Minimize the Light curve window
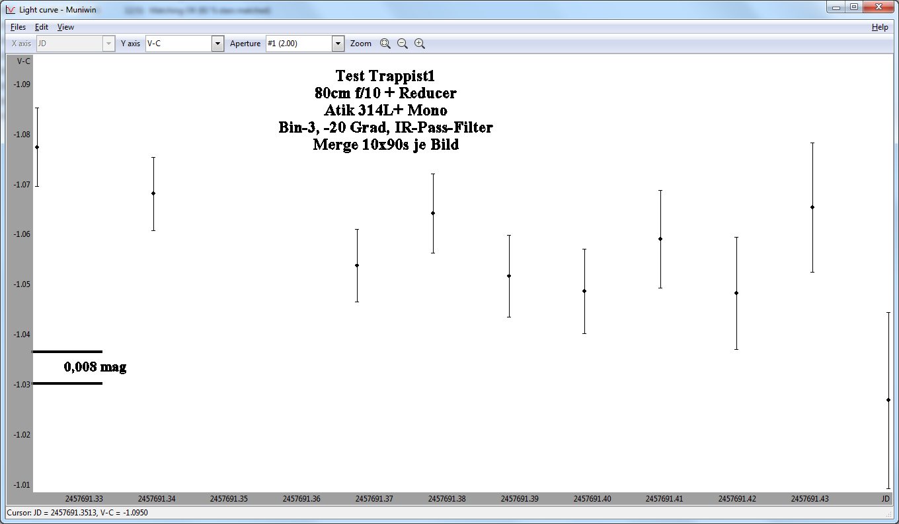 (836, 7)
